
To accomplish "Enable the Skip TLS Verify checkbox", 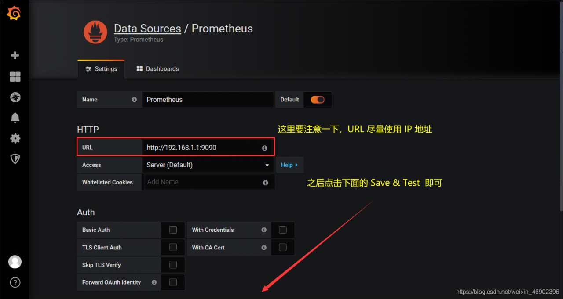I will coord(173,265).
